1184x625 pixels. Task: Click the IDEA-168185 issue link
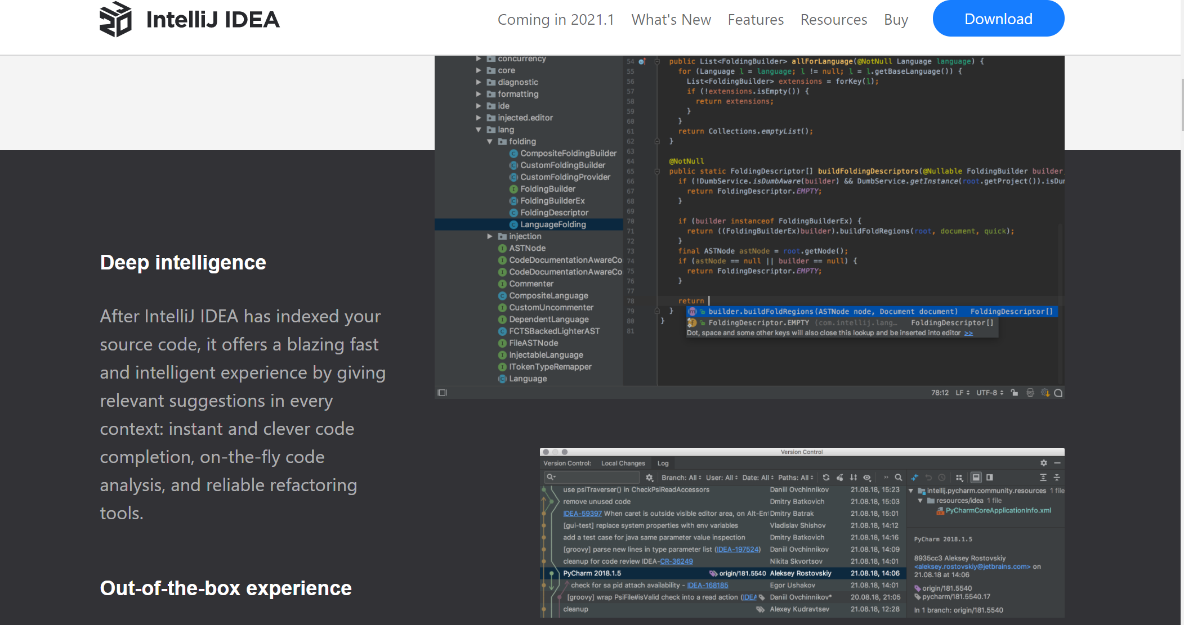point(708,586)
